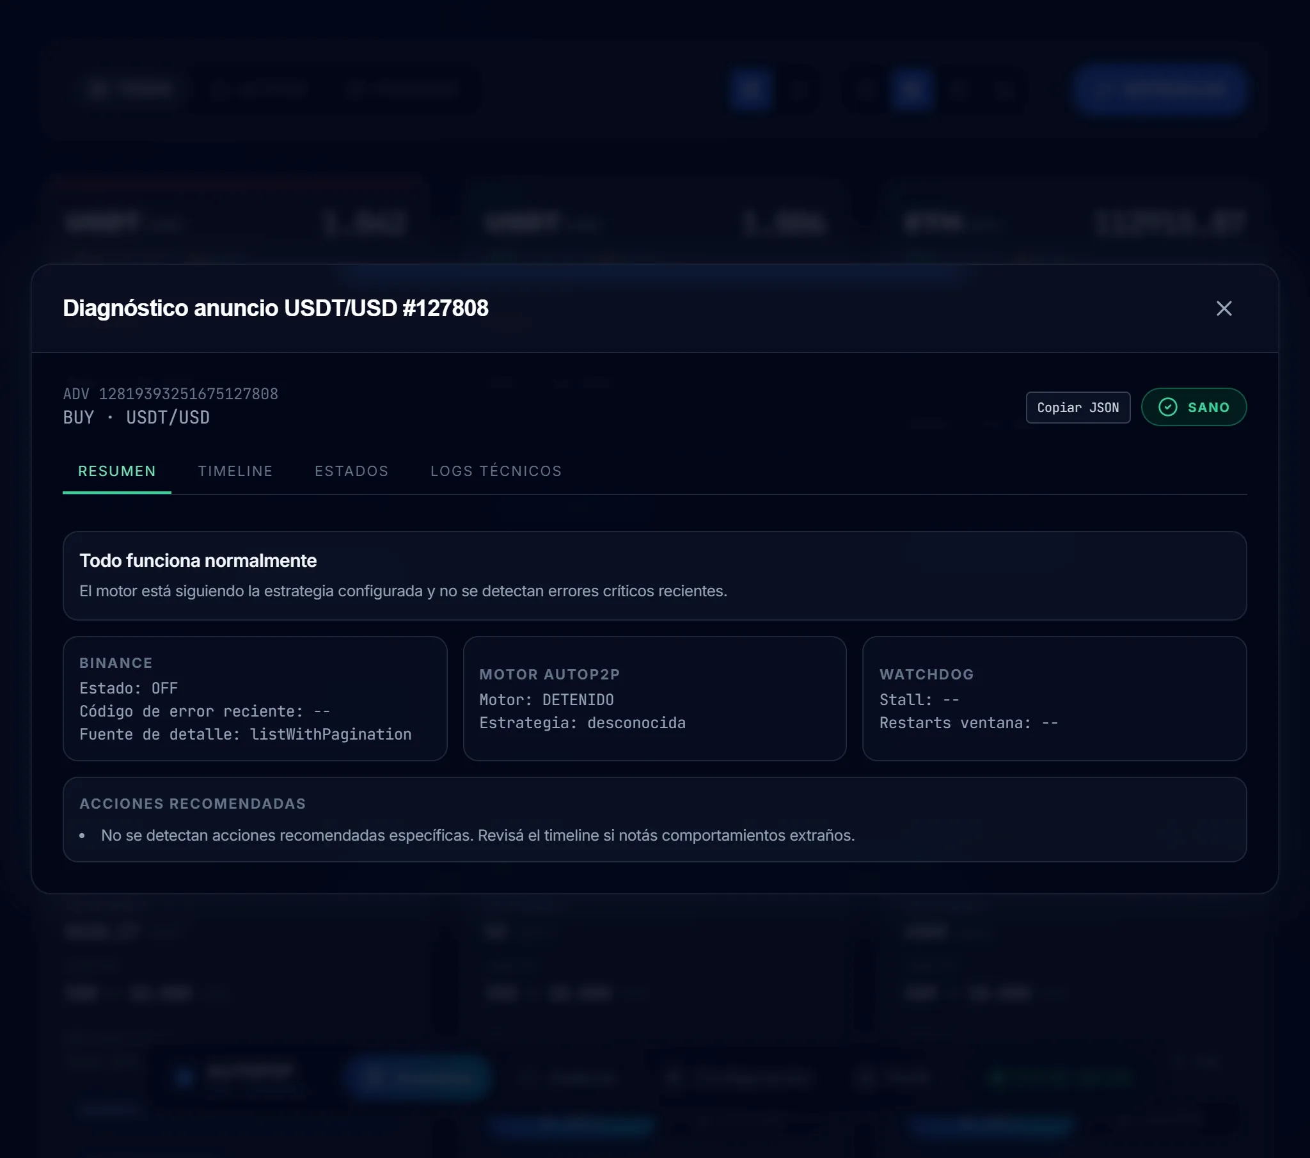Viewport: 1310px width, 1158px height.
Task: Select the SANO health status badge
Action: click(1194, 406)
